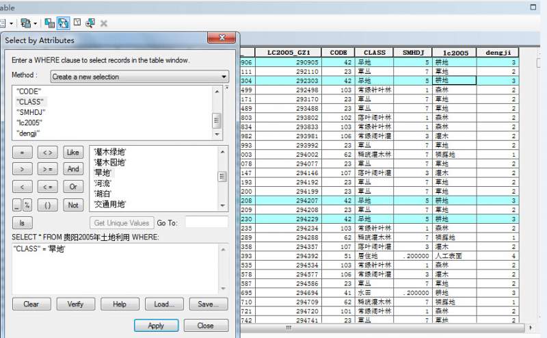Click the table cell 292110

click(x=288, y=72)
